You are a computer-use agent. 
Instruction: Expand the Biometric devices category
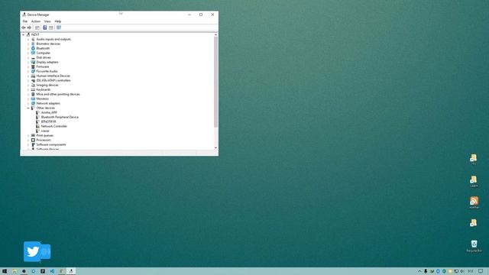pyautogui.click(x=28, y=44)
